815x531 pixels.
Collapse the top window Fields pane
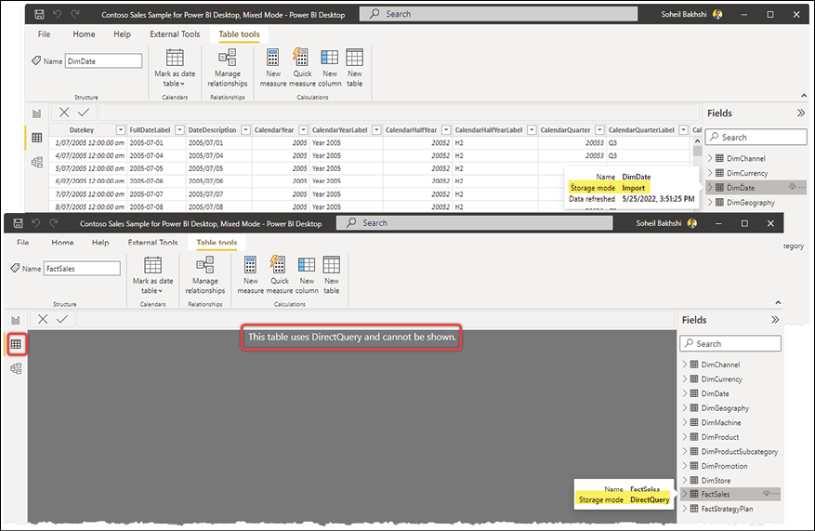pos(801,113)
